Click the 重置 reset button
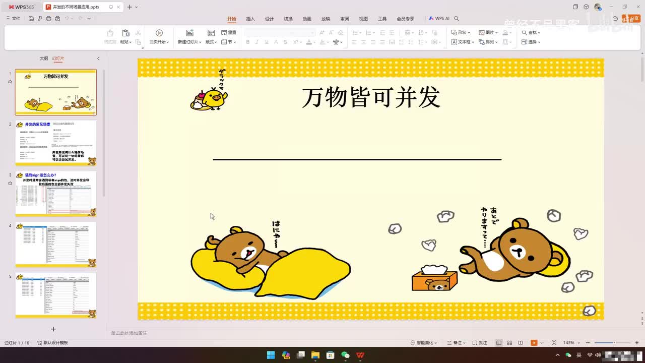This screenshot has height=363, width=645. (228, 33)
